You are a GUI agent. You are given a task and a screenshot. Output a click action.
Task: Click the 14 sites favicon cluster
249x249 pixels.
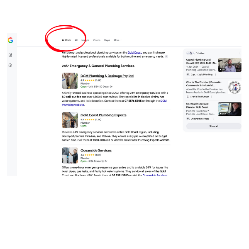(190, 53)
